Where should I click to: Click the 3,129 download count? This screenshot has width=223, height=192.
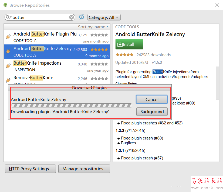82,35
